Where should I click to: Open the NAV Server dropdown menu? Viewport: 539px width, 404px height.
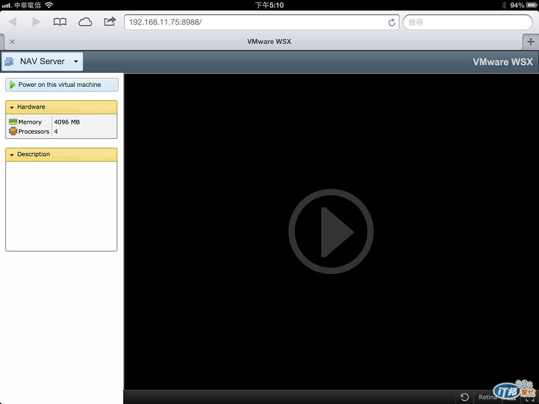point(42,61)
